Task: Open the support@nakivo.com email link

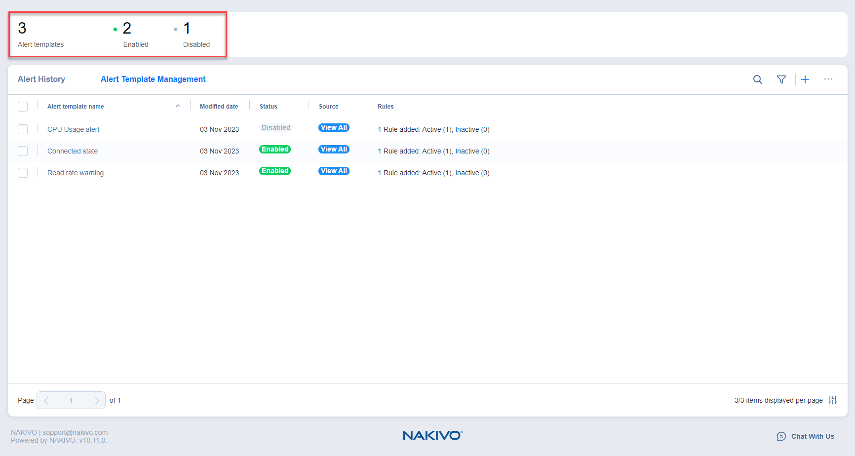Action: (x=75, y=432)
